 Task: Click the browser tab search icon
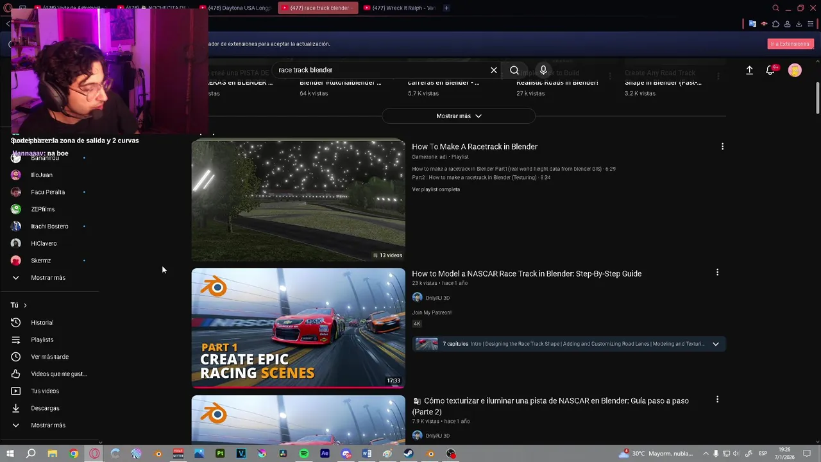pyautogui.click(x=775, y=8)
